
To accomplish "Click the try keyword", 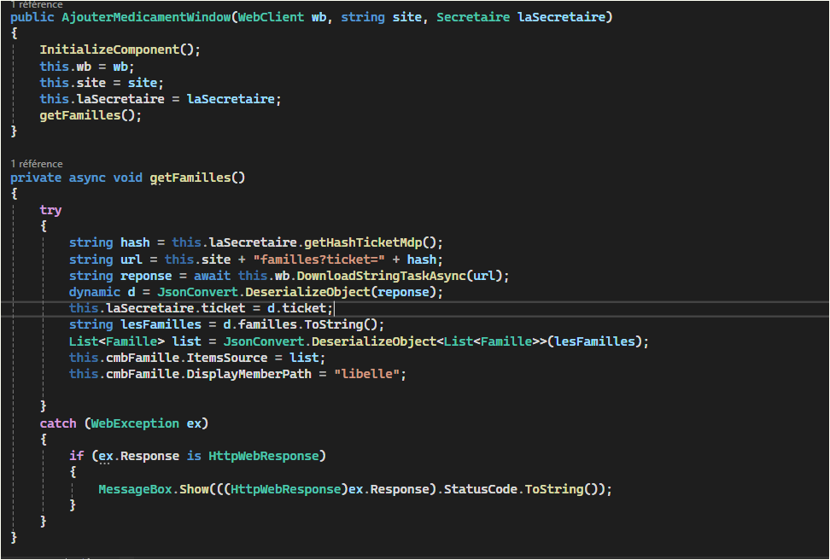I will coord(50,210).
